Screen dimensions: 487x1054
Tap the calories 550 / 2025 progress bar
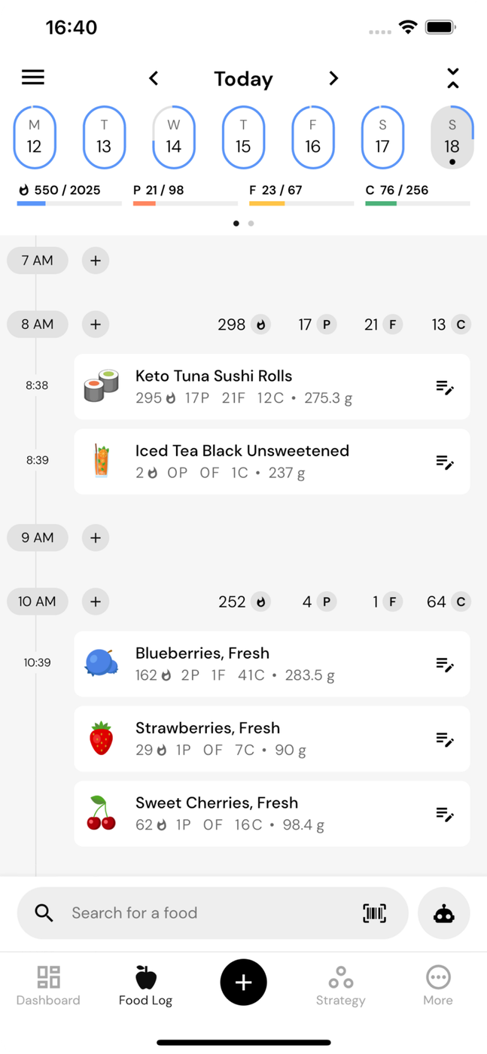69,203
